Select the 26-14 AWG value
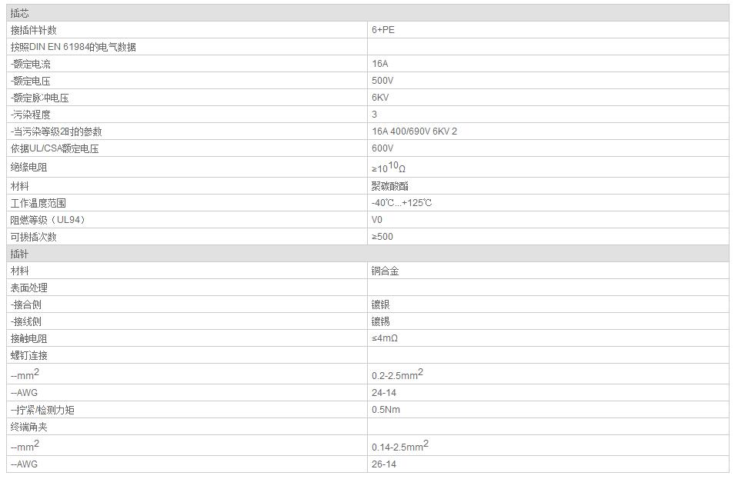Image resolution: width=738 pixels, height=479 pixels. tap(383, 464)
